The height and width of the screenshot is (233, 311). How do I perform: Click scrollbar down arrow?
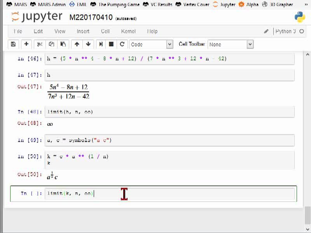click(x=308, y=229)
